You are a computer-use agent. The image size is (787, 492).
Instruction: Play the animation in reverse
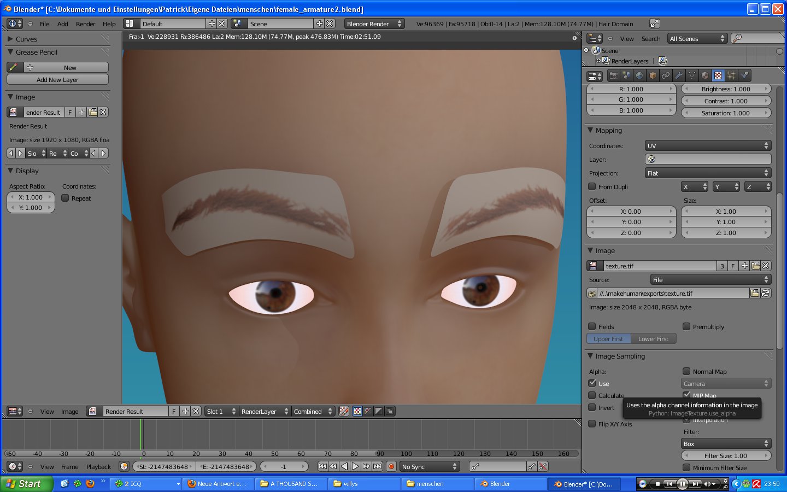(344, 466)
